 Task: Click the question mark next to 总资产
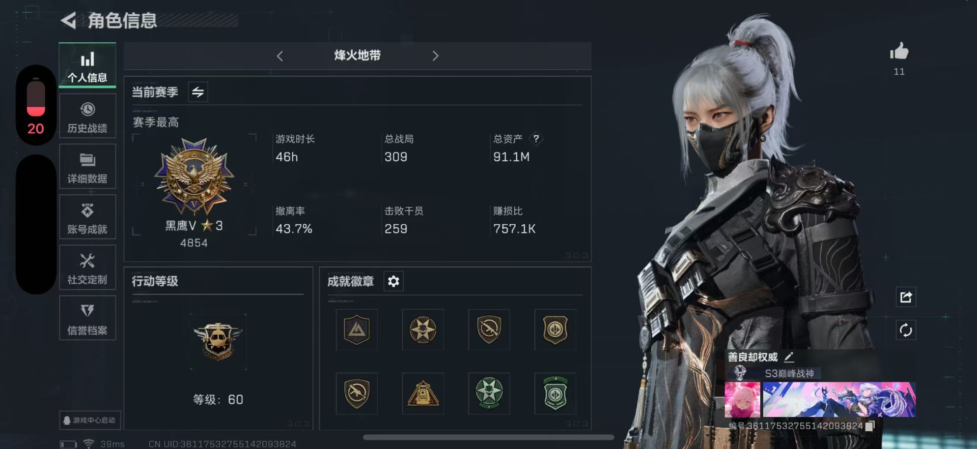tap(536, 138)
